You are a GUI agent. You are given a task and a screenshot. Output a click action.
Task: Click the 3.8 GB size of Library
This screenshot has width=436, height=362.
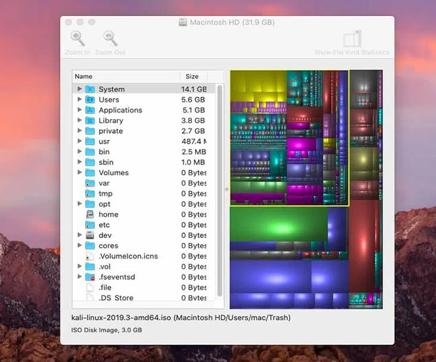point(193,120)
